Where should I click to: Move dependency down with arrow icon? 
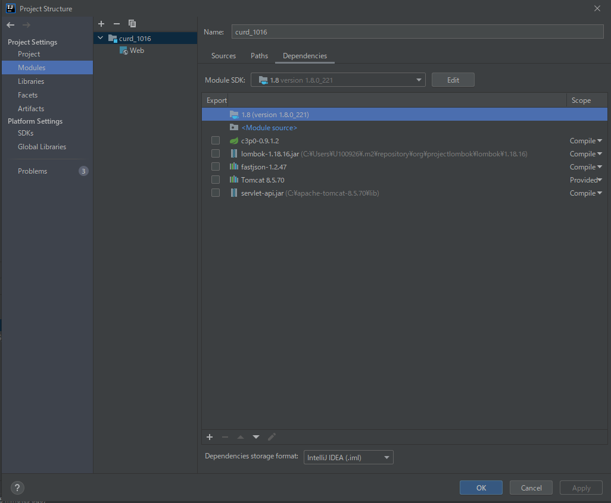coord(256,437)
